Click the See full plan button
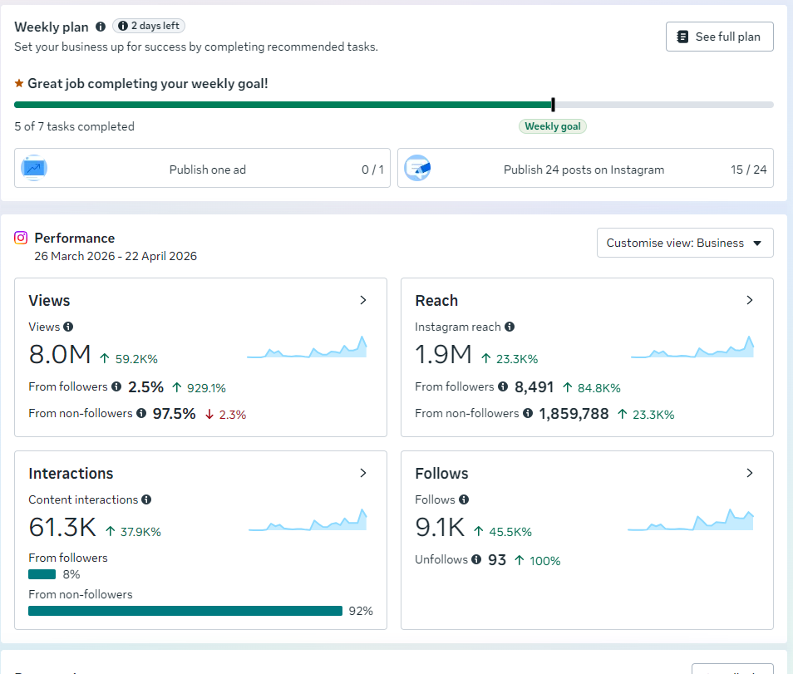The image size is (793, 674). (x=719, y=37)
